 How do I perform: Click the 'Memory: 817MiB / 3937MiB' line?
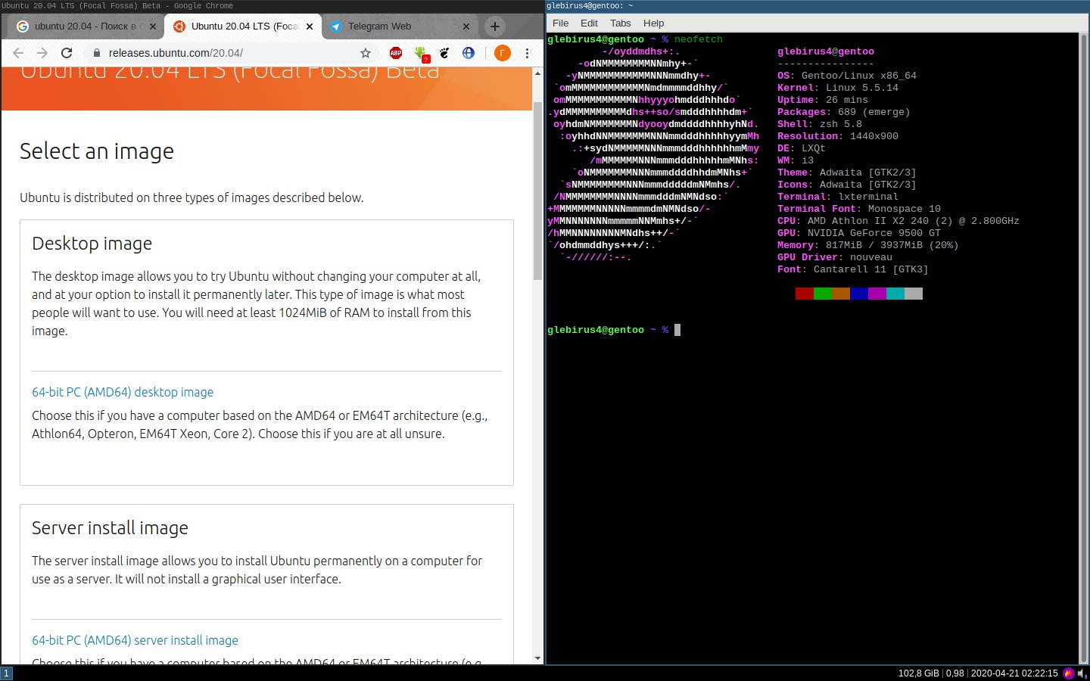(868, 245)
